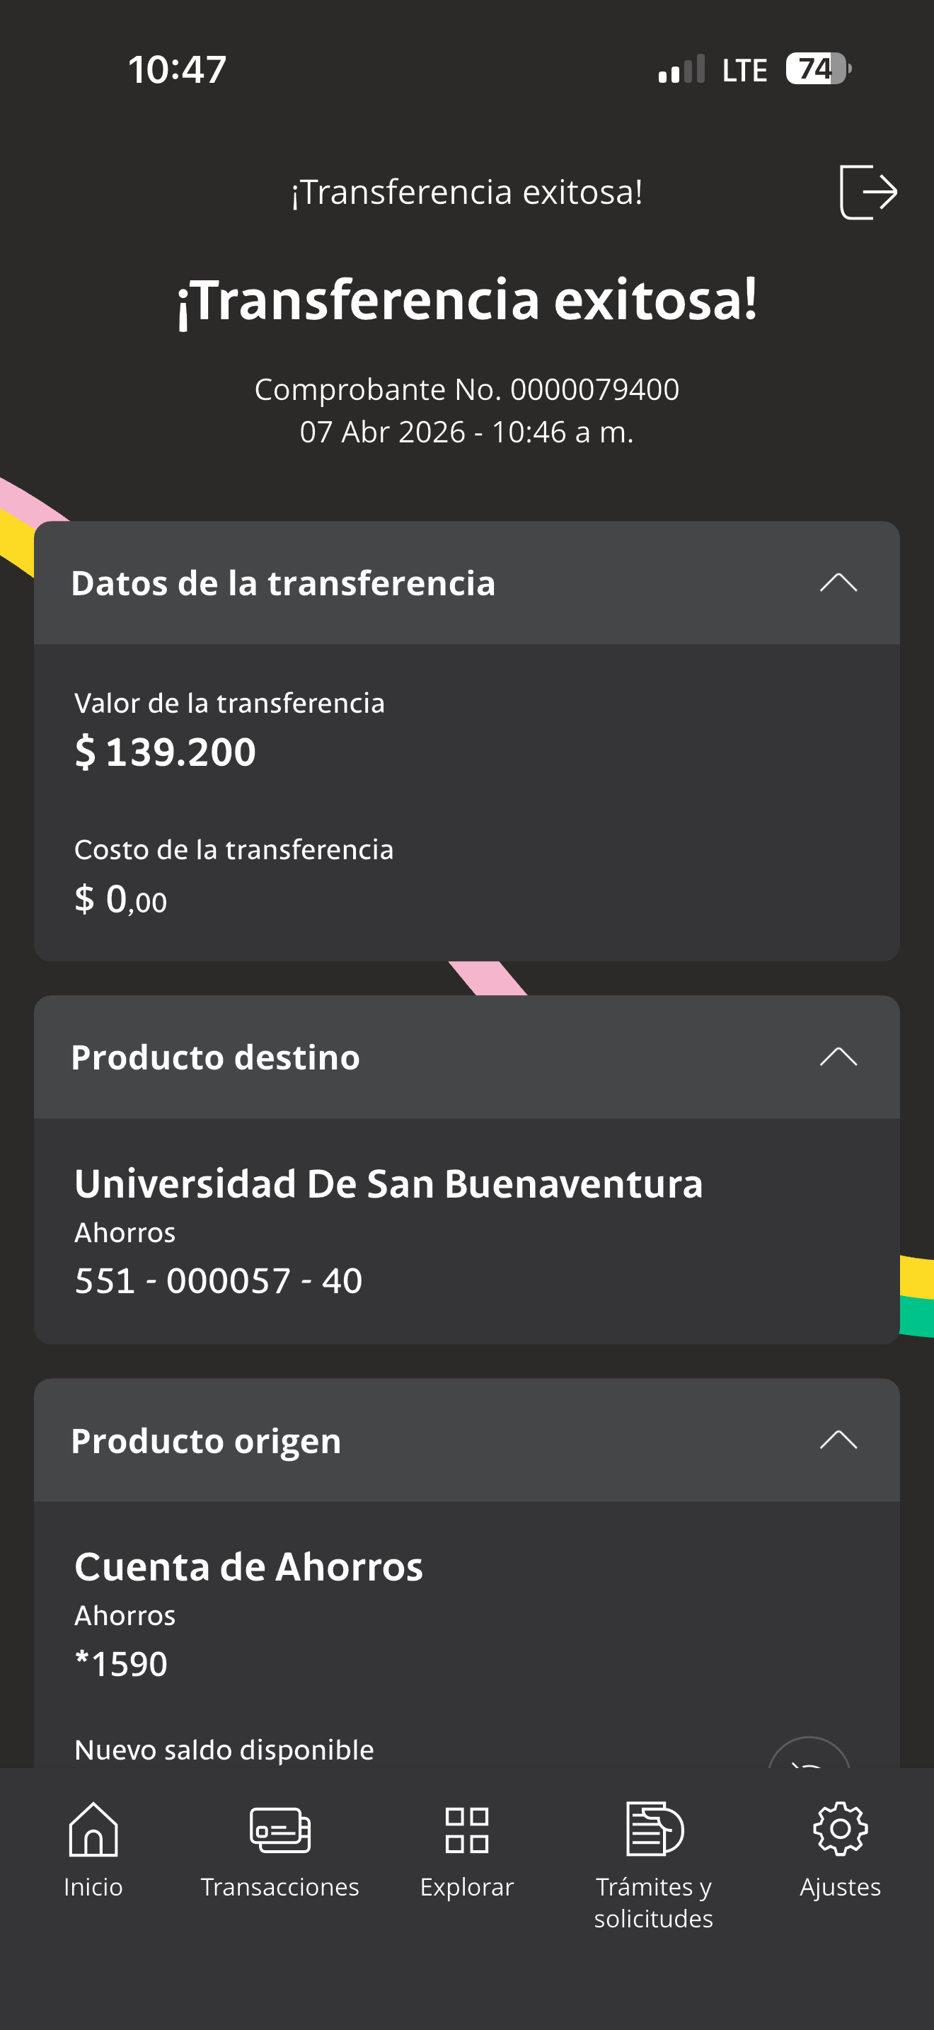This screenshot has height=2030, width=934.
Task: Open the Inicio home icon
Action: 93,1828
